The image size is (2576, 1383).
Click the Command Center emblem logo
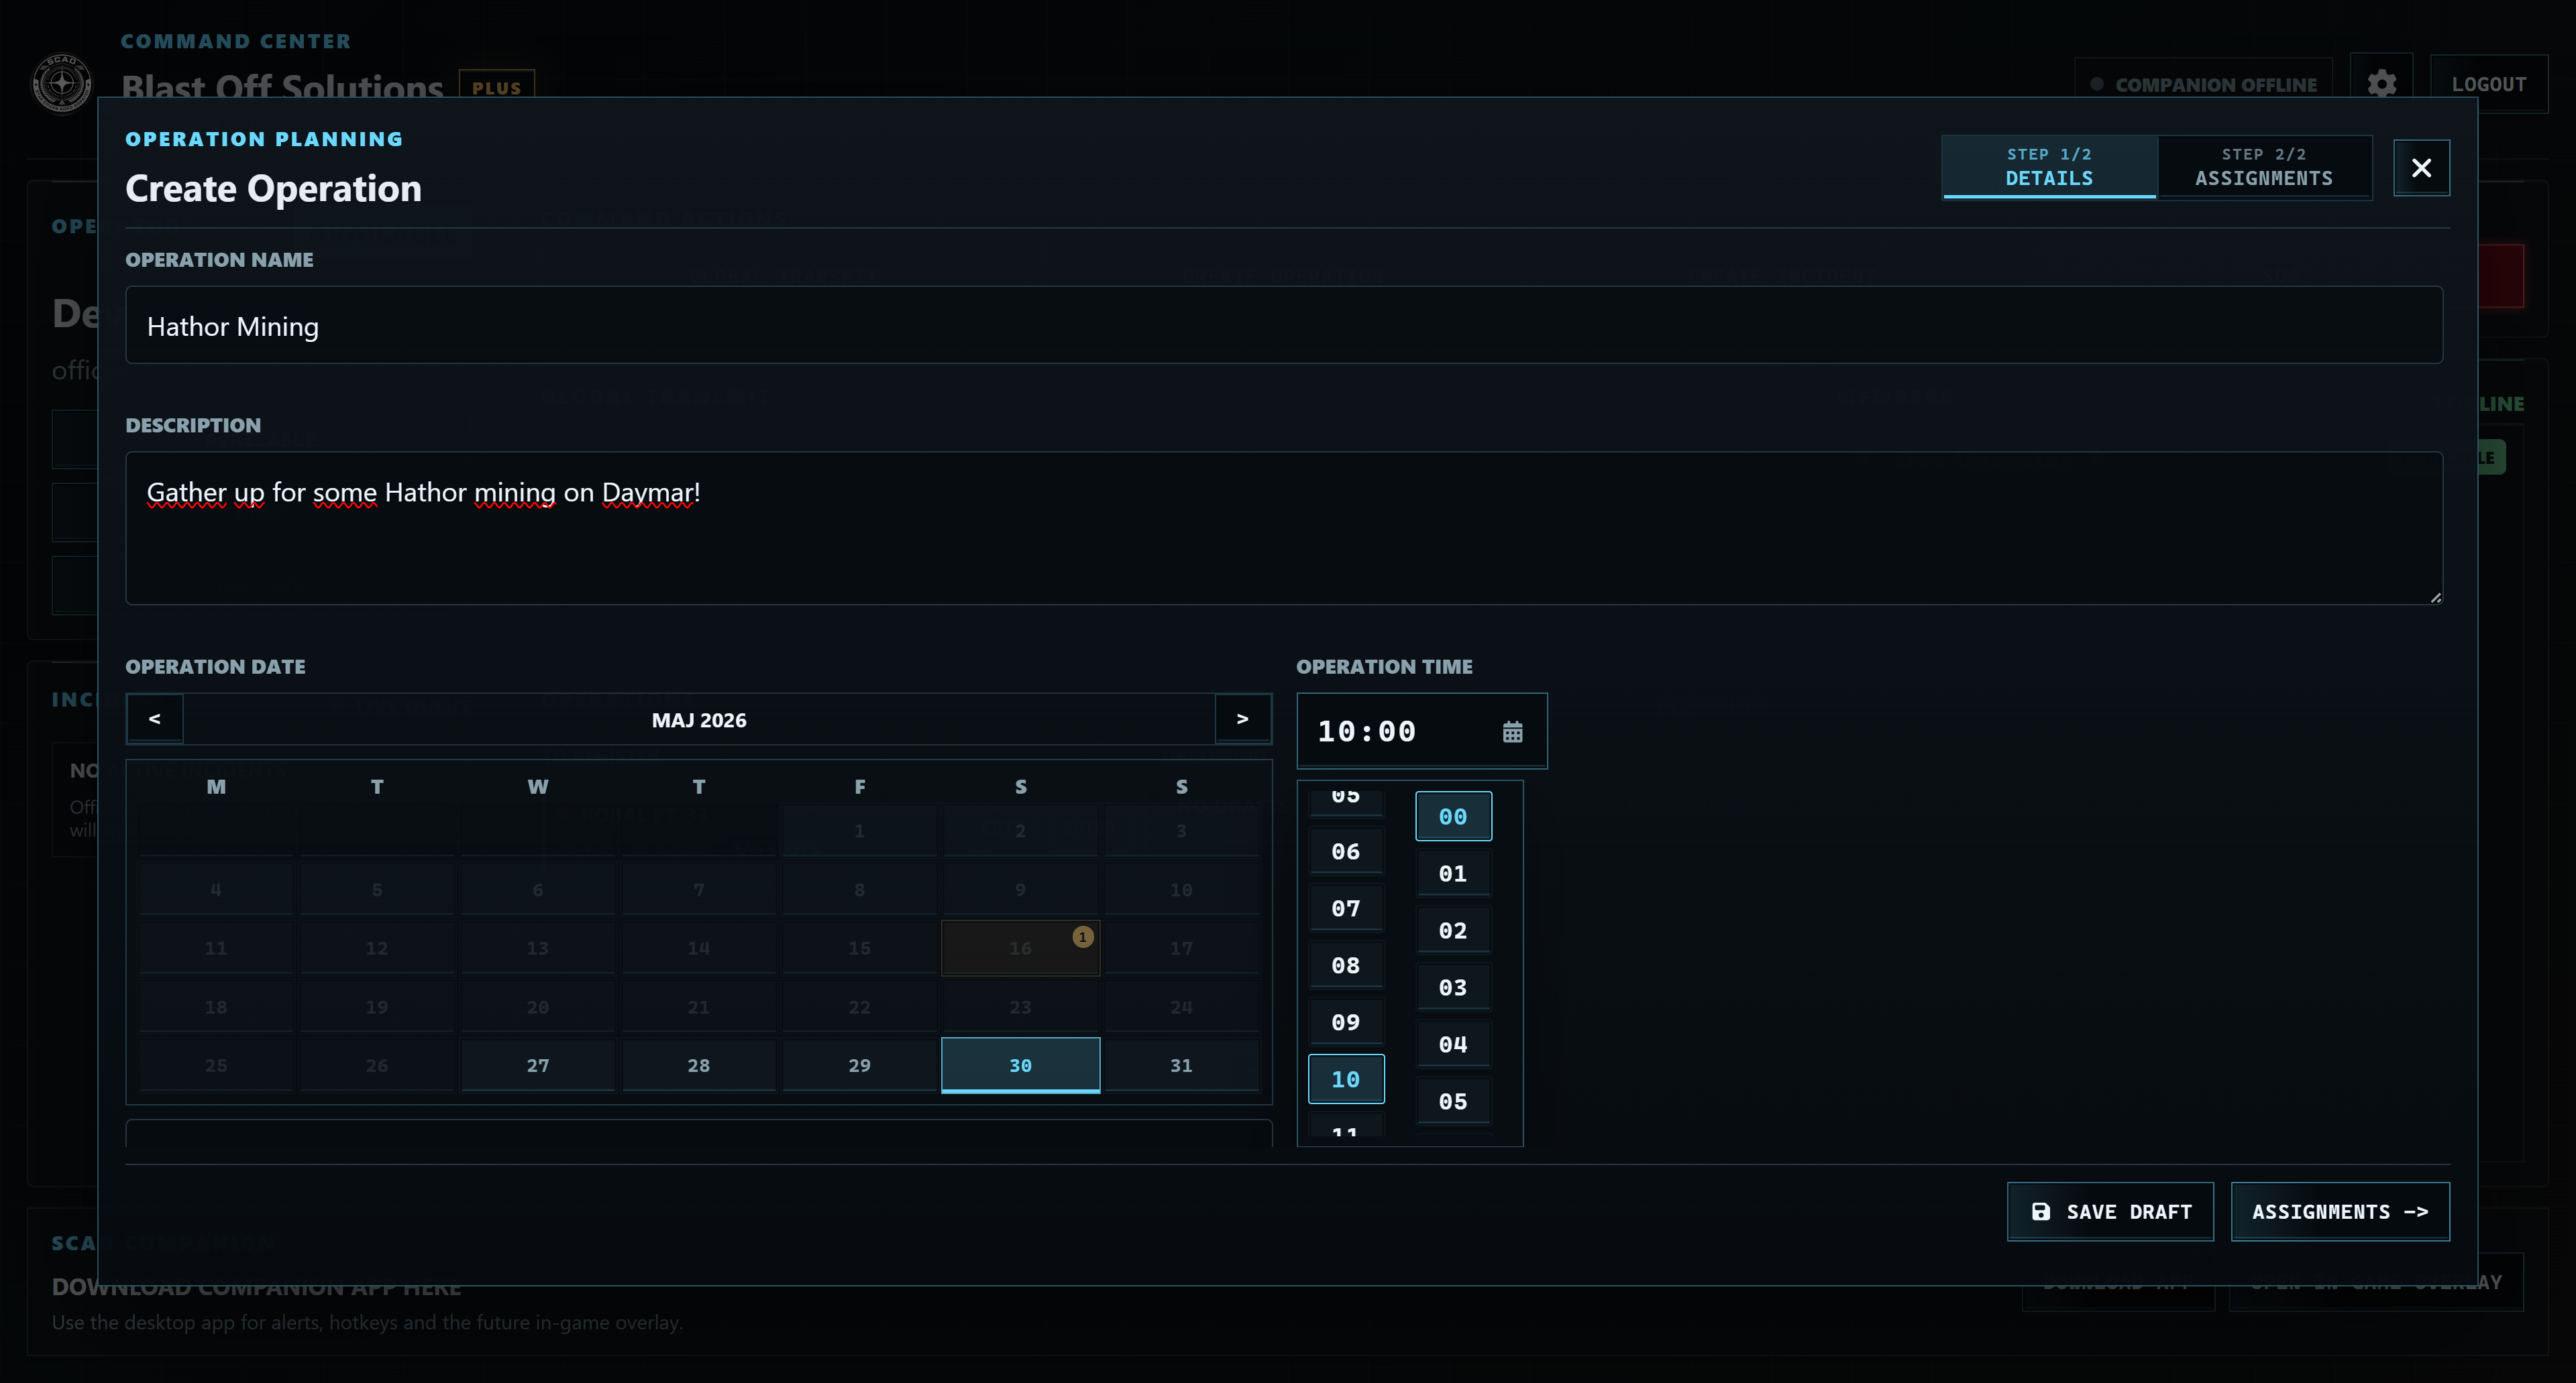coord(62,83)
